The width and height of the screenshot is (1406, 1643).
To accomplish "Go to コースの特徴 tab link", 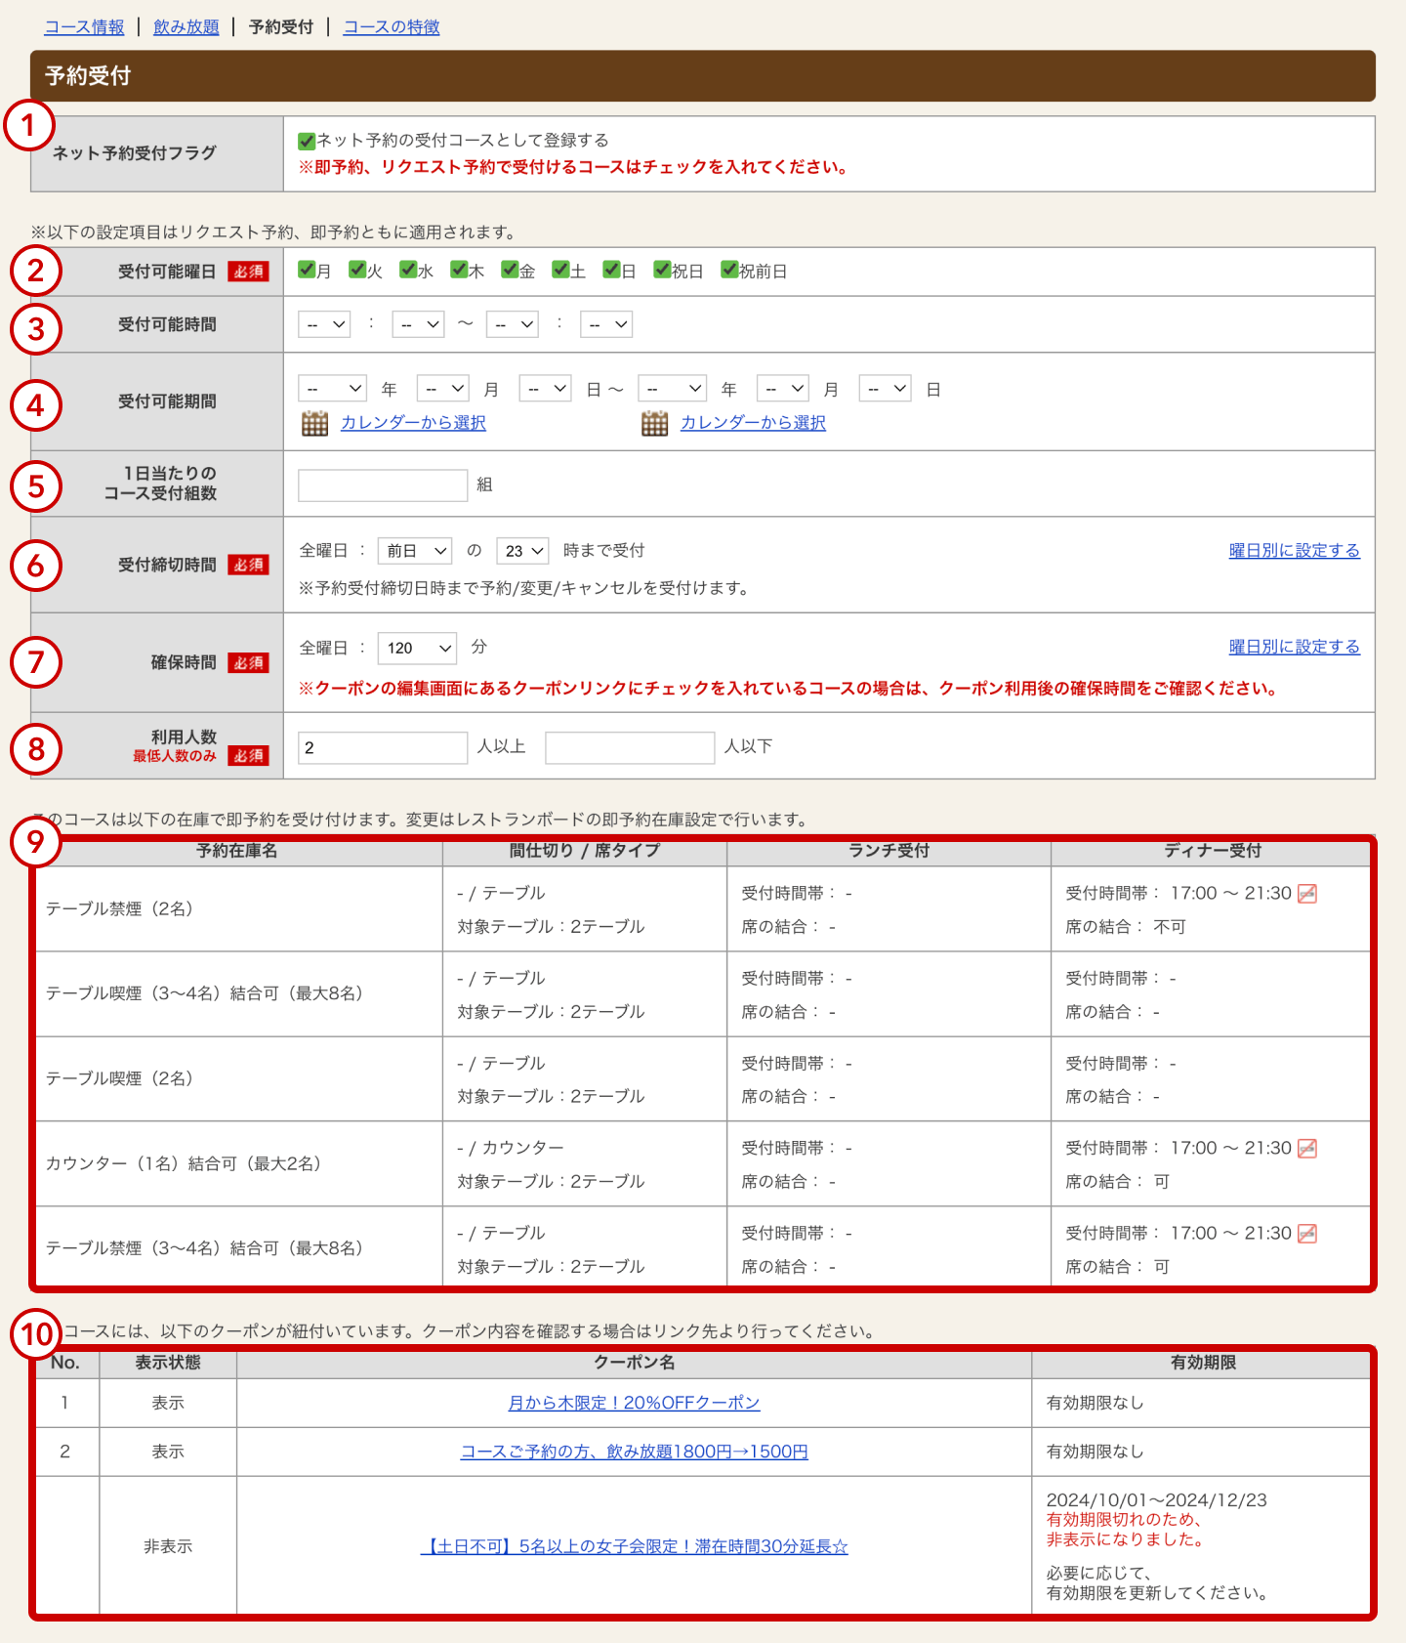I will point(392,27).
